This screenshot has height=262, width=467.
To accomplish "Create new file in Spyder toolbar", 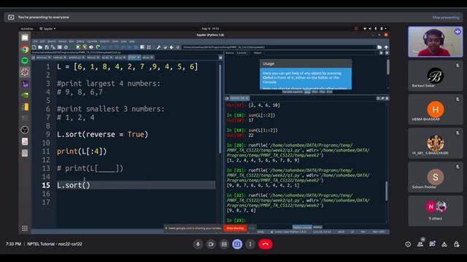I will [34, 47].
